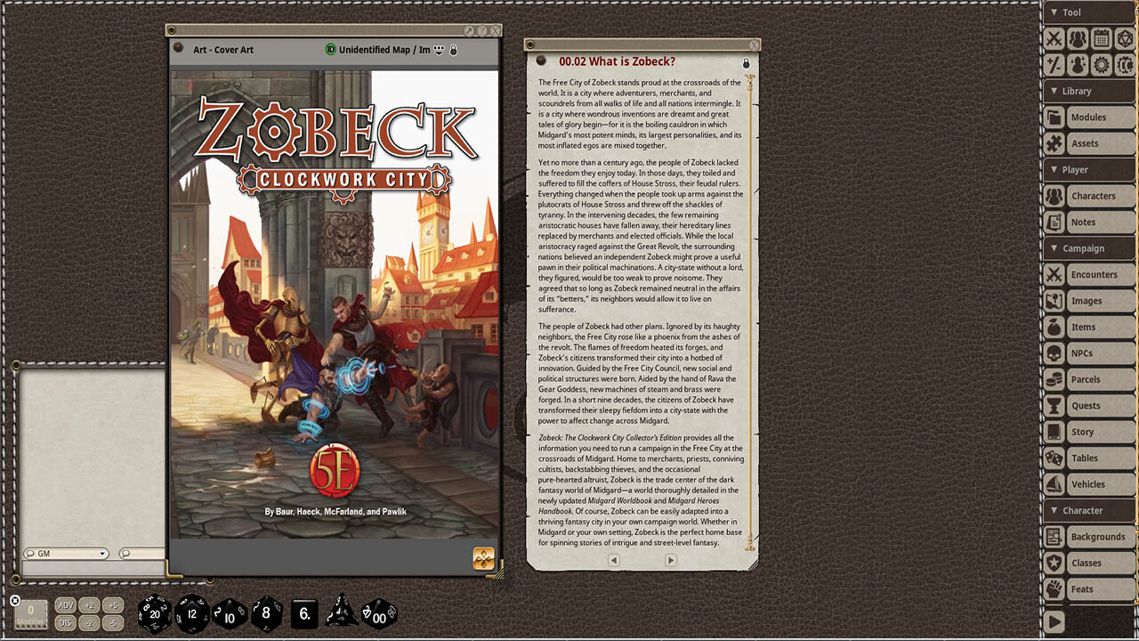
Task: Toggle ADV for advantage rolls
Action: (64, 604)
